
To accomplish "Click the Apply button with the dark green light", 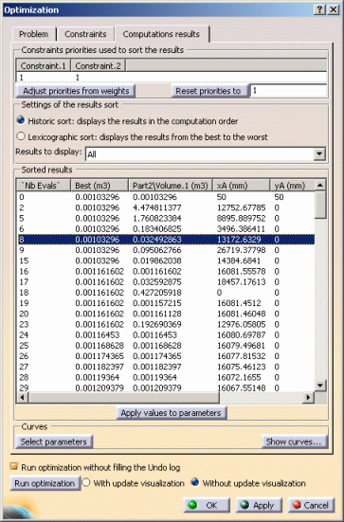I will 259,505.
